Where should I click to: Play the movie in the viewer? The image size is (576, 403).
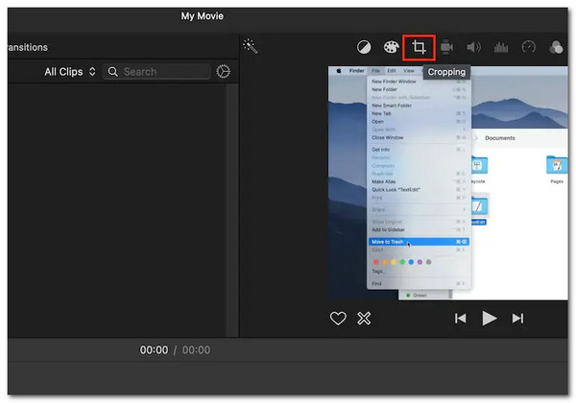(489, 319)
